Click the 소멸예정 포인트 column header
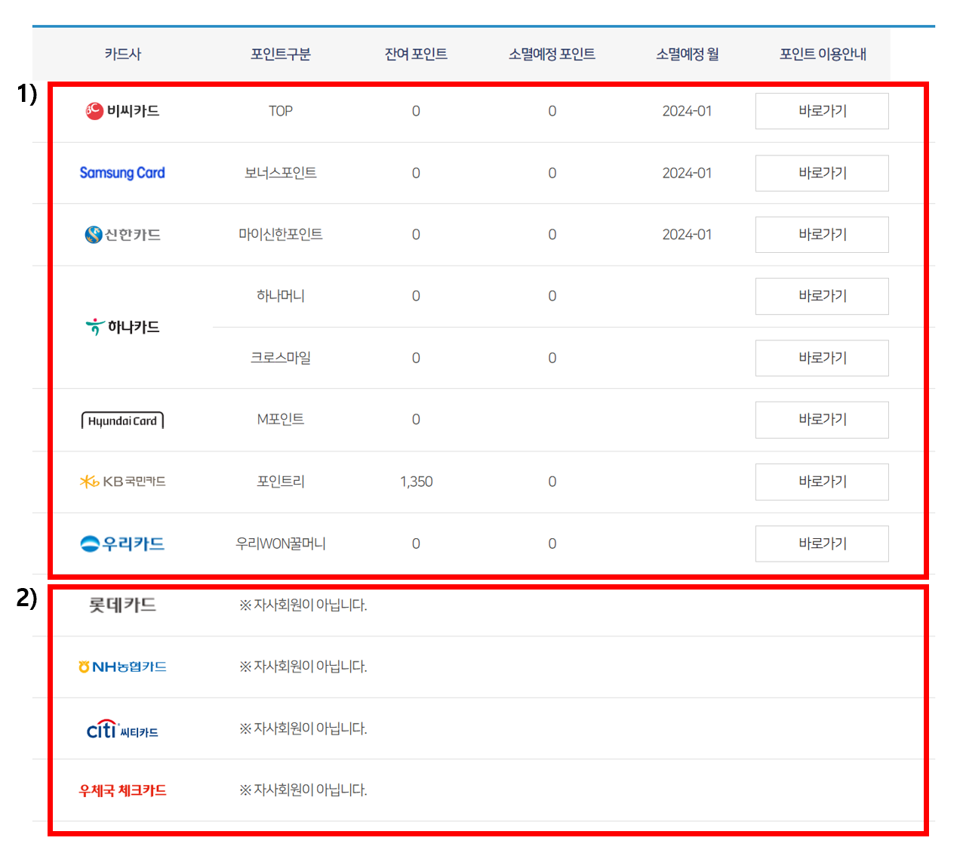963x853 pixels. click(x=552, y=54)
